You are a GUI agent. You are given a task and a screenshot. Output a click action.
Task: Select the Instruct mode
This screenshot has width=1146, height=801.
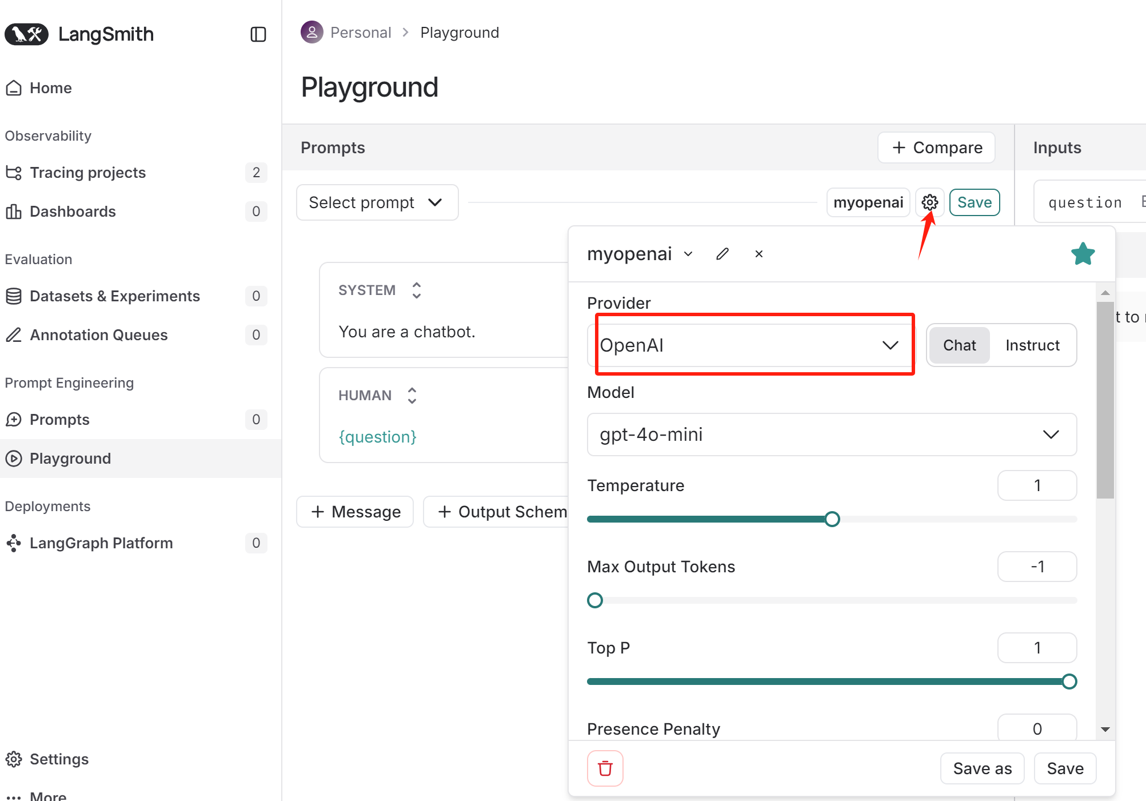1032,345
